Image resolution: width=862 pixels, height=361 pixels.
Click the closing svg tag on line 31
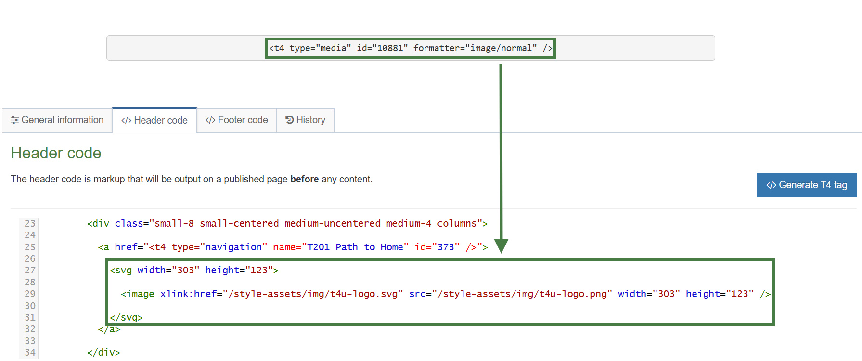point(126,318)
